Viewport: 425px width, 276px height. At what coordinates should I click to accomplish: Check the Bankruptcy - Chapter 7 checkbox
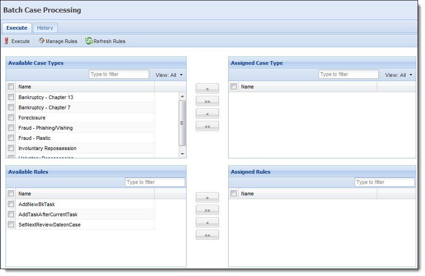click(x=11, y=107)
